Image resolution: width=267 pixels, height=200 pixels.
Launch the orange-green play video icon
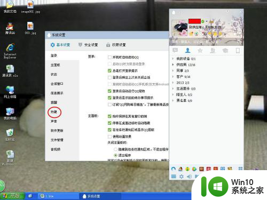click(194, 169)
